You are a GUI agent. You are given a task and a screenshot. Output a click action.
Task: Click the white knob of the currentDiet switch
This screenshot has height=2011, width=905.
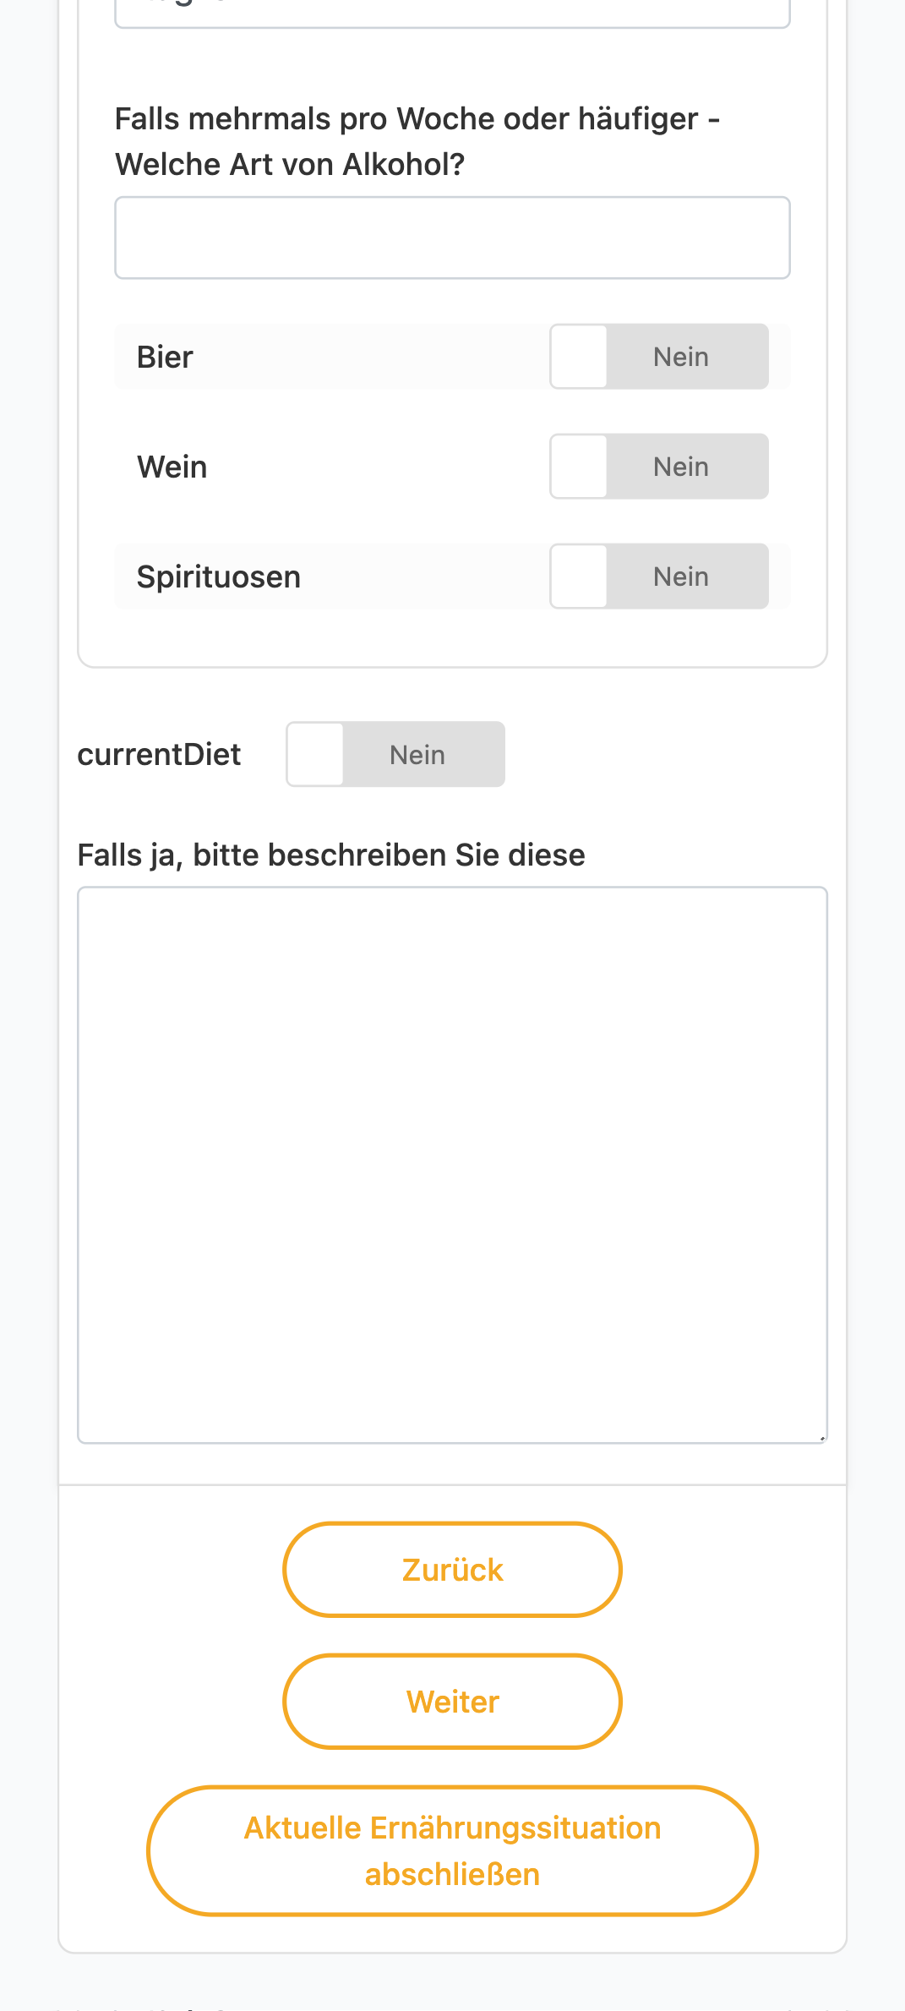(x=315, y=754)
